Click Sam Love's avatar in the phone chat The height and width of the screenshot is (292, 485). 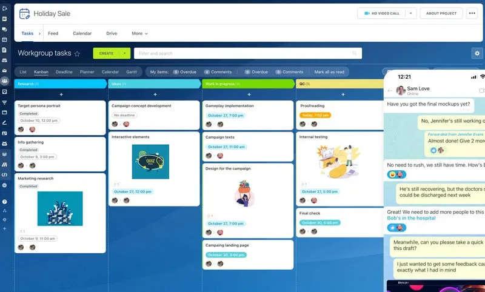coord(401,90)
